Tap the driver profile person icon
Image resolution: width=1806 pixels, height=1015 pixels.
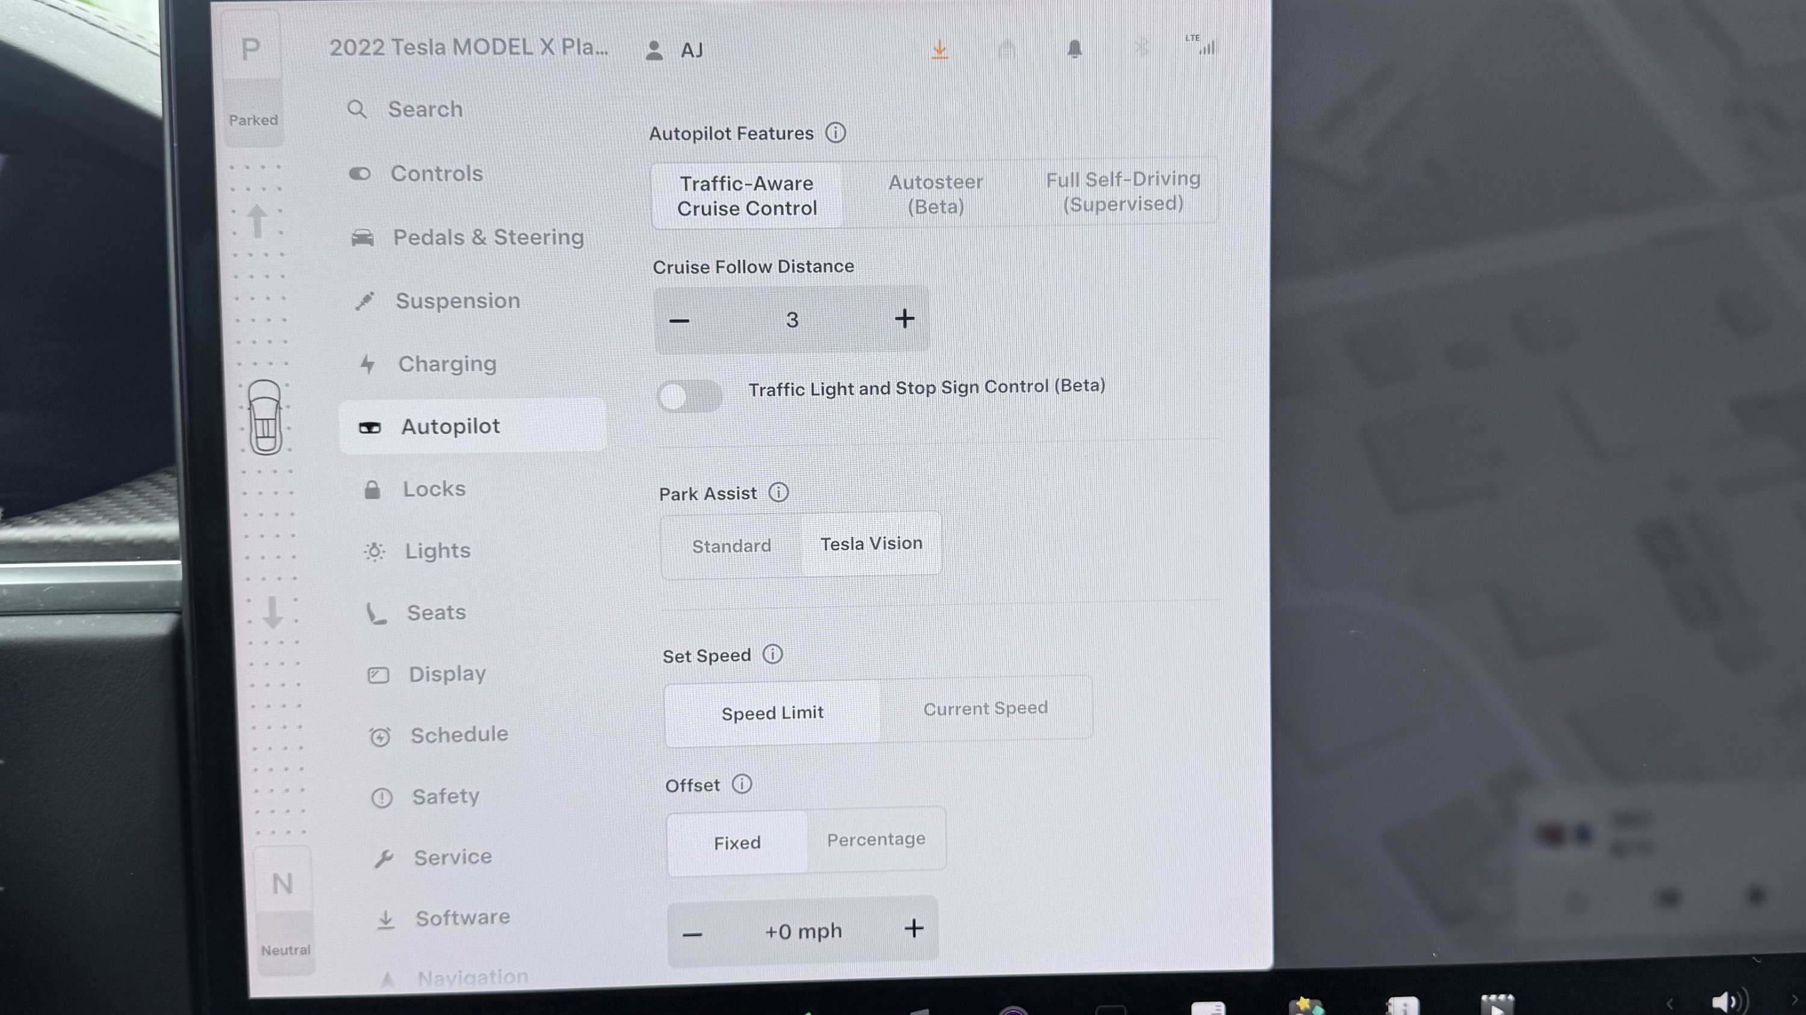pos(654,51)
